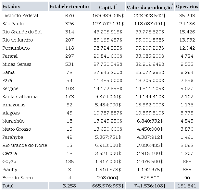The height and width of the screenshot is (191, 201).
Task: Click the Estados column header
Action: tap(11, 6)
